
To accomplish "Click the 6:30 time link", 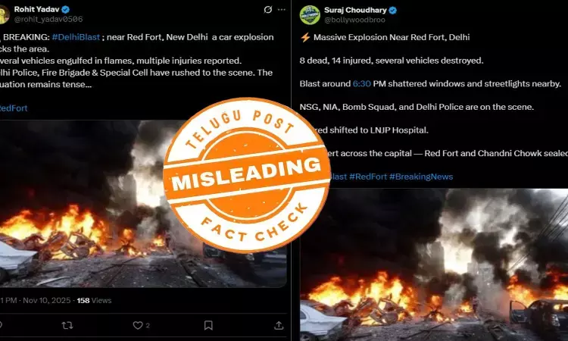I will [x=361, y=83].
